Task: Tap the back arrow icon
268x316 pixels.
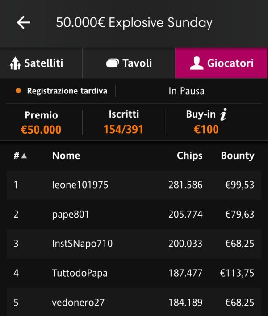Action: (x=24, y=22)
